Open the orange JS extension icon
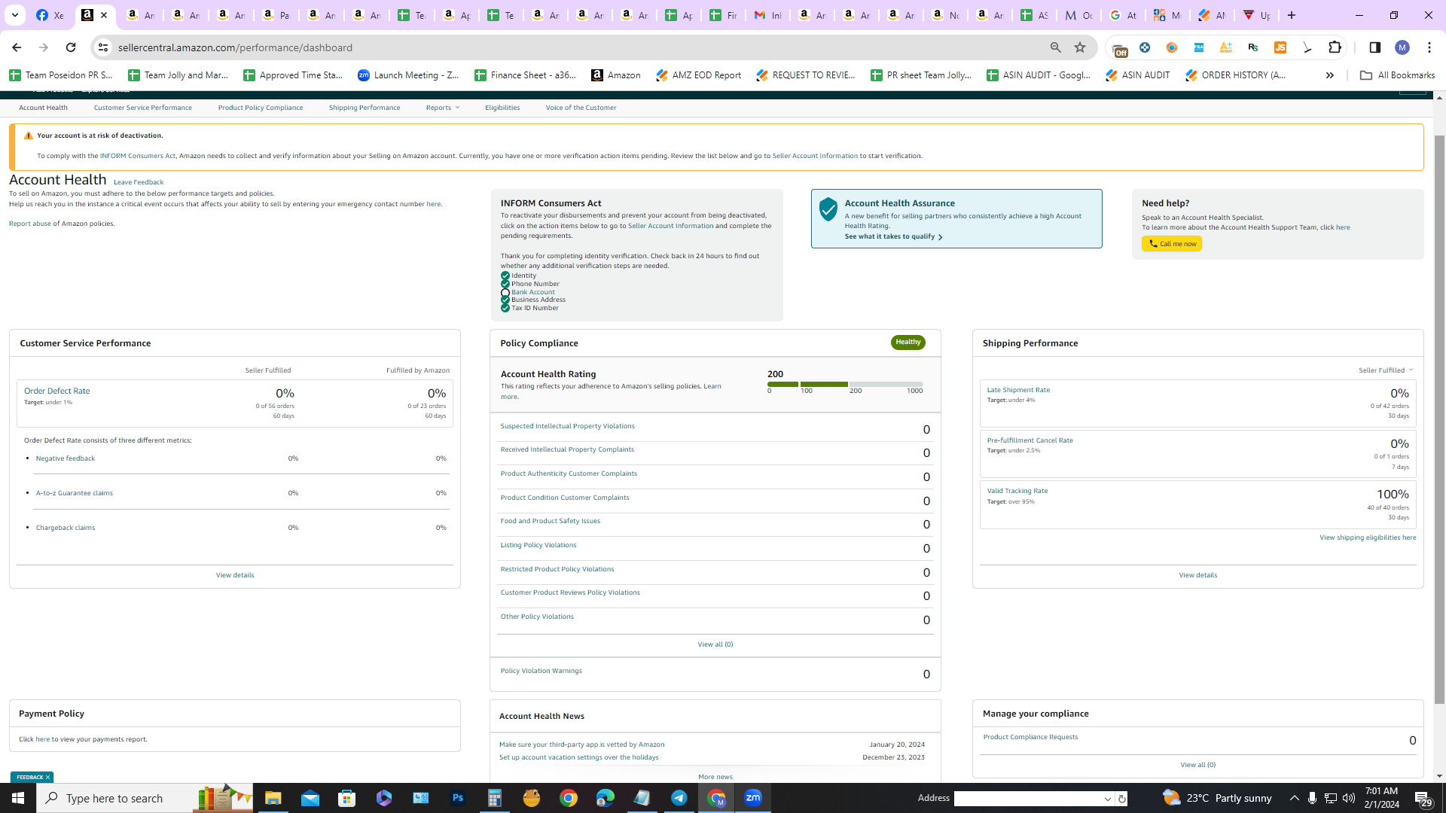The width and height of the screenshot is (1446, 813). click(x=1280, y=47)
